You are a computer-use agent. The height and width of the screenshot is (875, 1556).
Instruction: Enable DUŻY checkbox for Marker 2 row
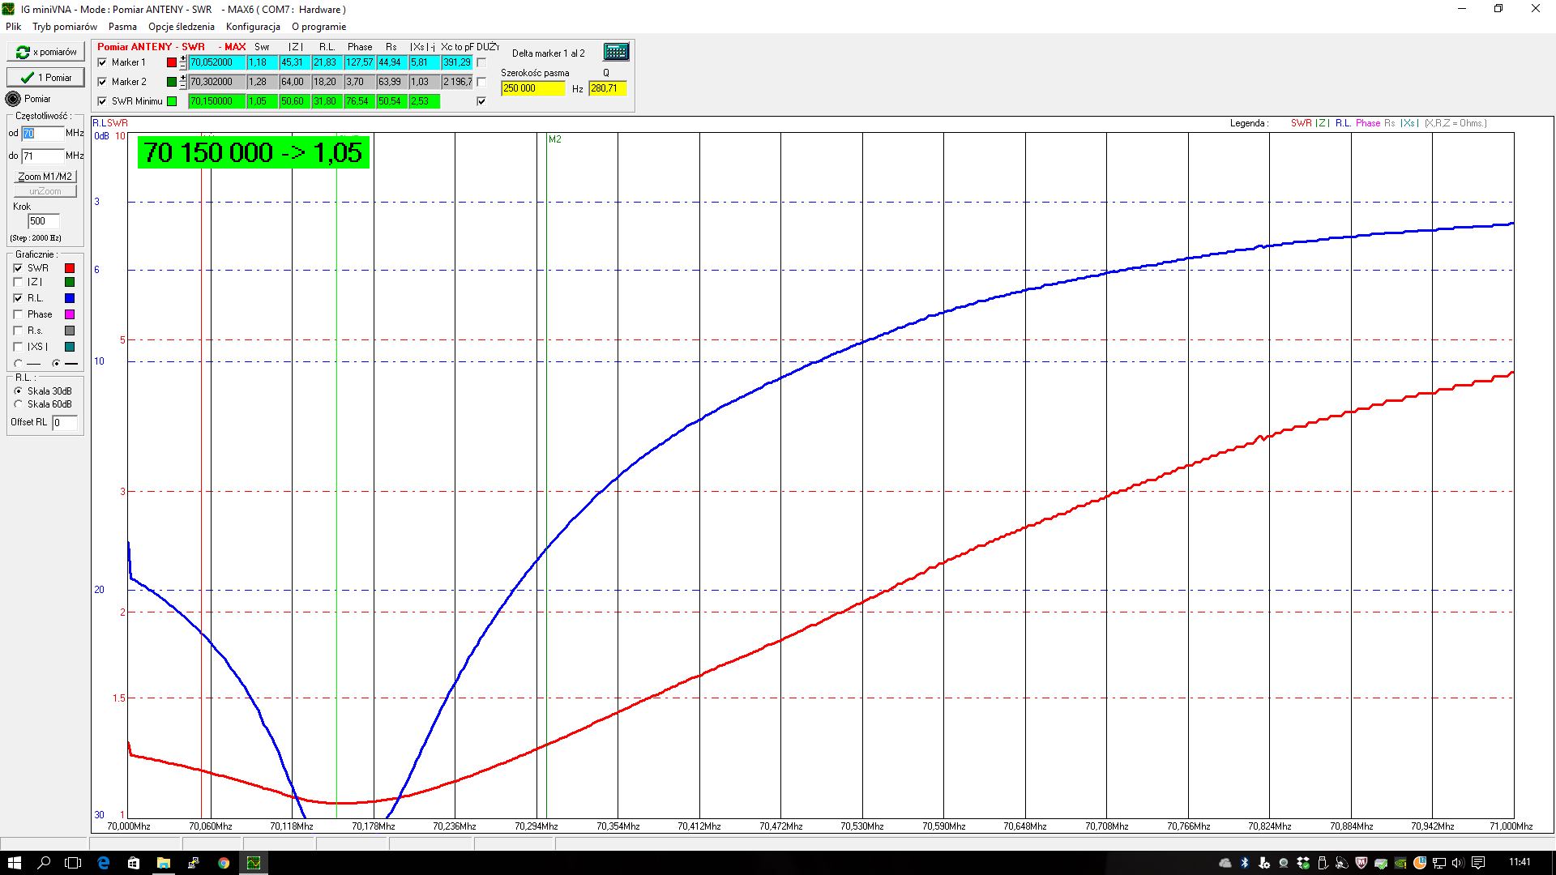481,82
